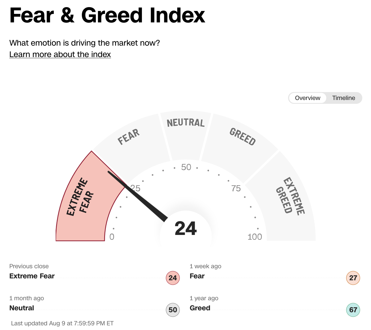The height and width of the screenshot is (330, 371).
Task: Click the 1 month ago badge 50
Action: coord(173,310)
